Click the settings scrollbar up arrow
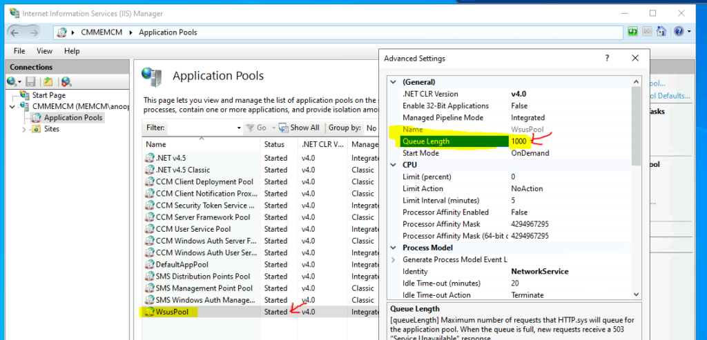Viewport: 707px width, 340px height. click(x=636, y=81)
